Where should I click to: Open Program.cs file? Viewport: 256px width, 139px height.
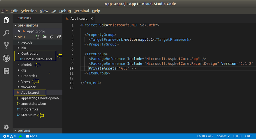tap(29, 109)
